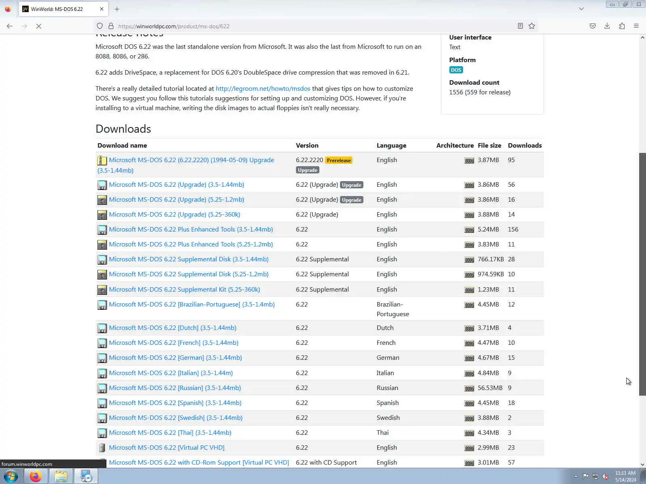Click the disk icon for Upgrade (5.25-360k)
646x484 pixels.
102,215
